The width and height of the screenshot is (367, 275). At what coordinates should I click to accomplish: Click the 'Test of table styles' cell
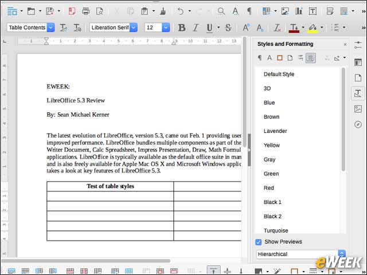[110, 186]
